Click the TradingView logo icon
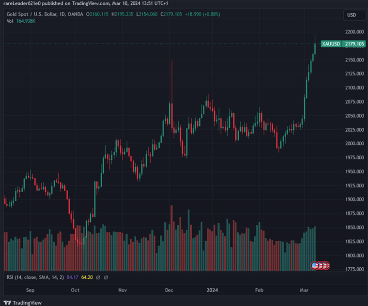This screenshot has width=368, height=306. (x=8, y=303)
